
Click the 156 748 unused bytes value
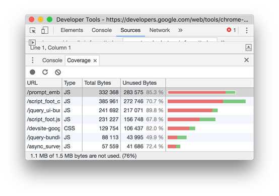coord(133,119)
